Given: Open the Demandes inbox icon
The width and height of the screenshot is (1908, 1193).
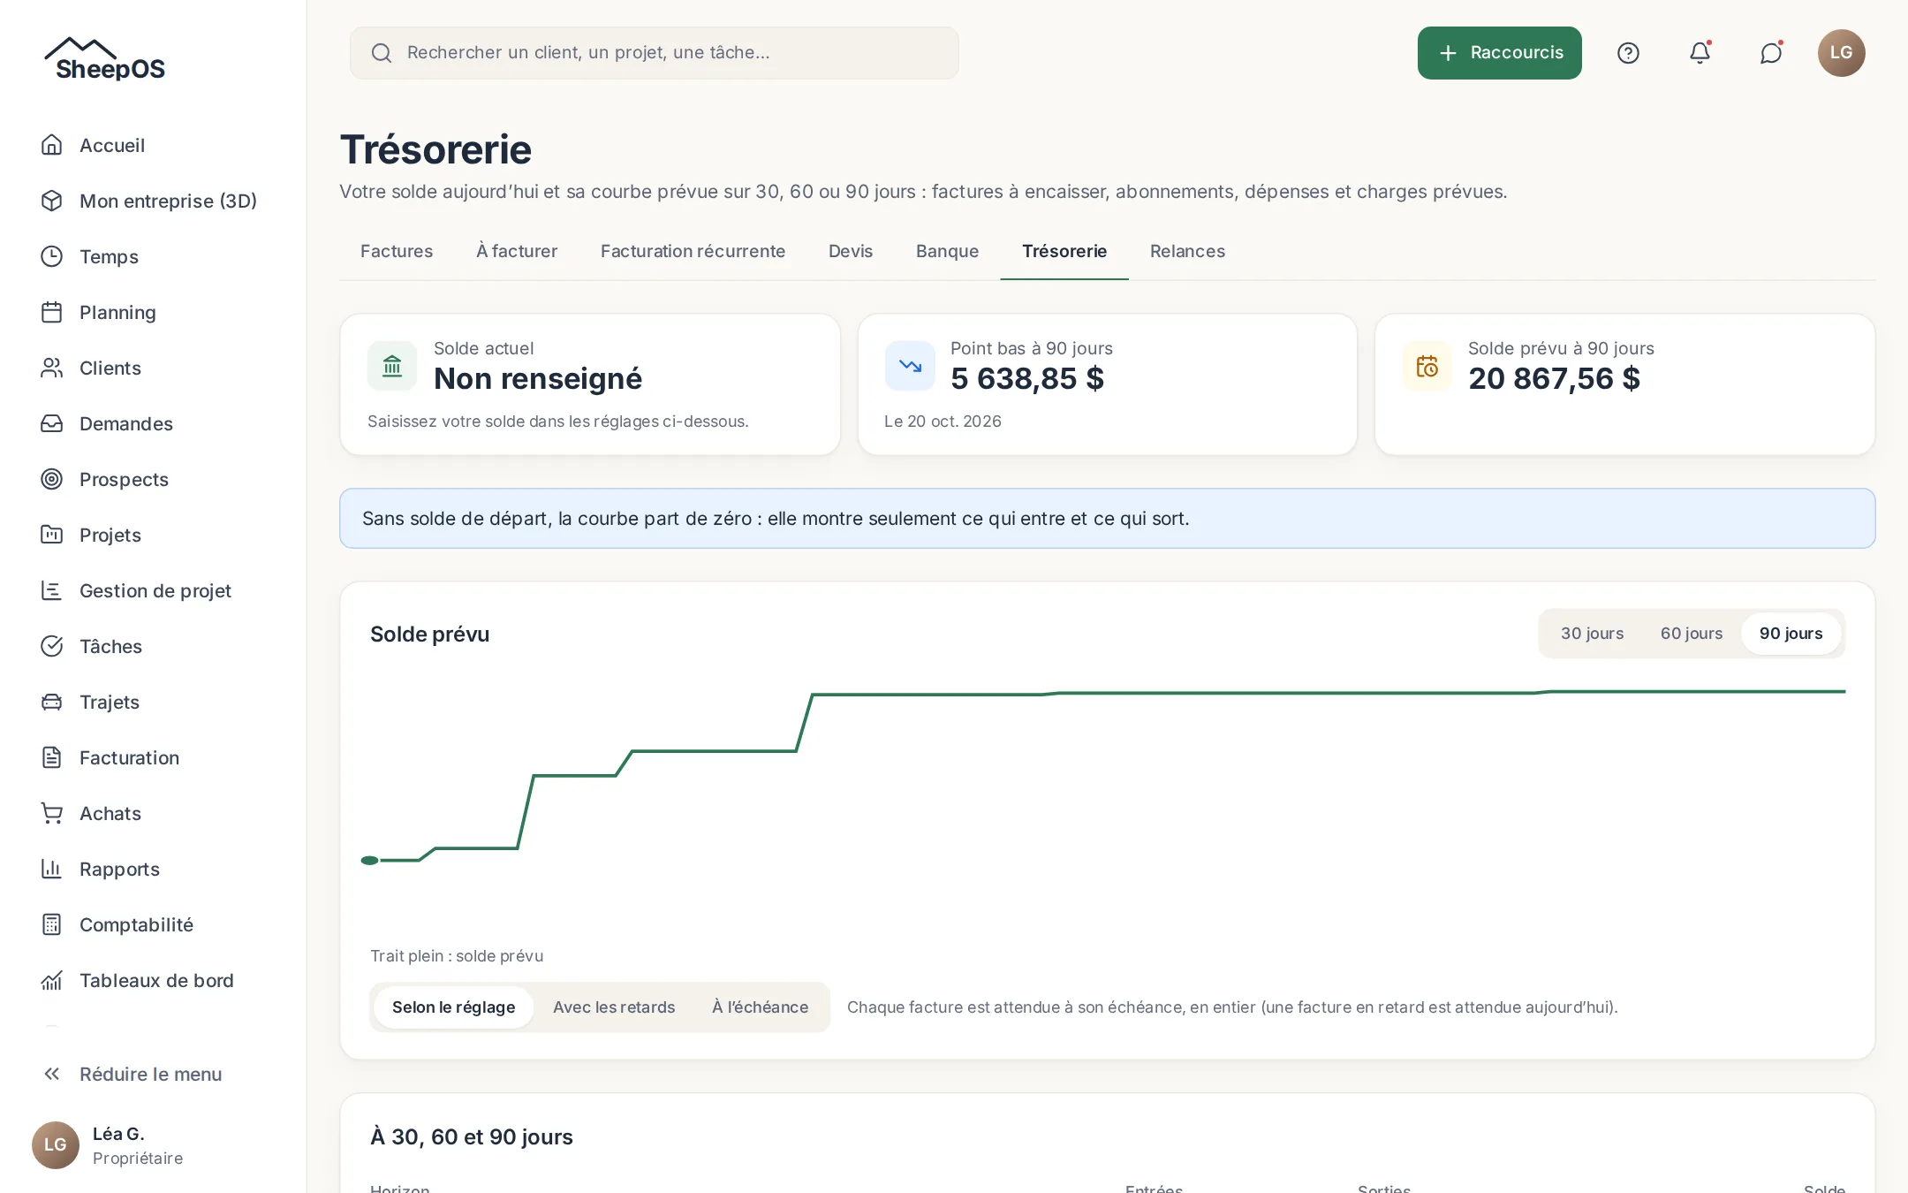Looking at the screenshot, I should (x=52, y=423).
